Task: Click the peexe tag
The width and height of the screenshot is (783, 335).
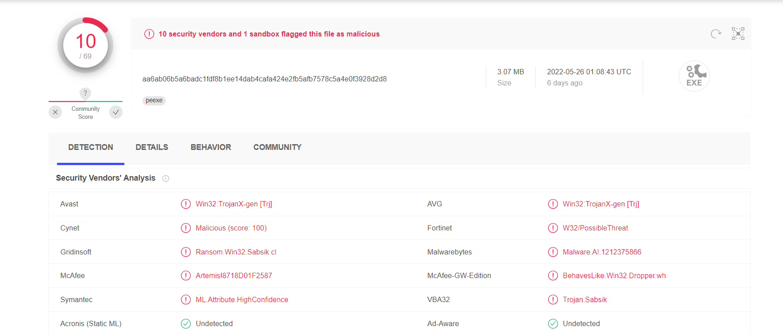Action: 154,101
